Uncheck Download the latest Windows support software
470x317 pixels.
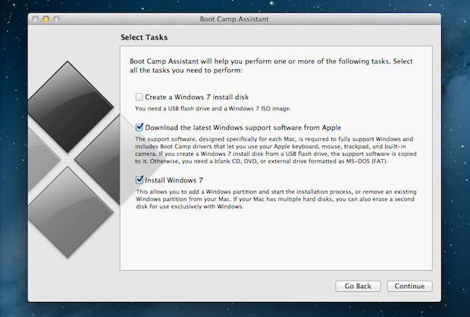[139, 127]
